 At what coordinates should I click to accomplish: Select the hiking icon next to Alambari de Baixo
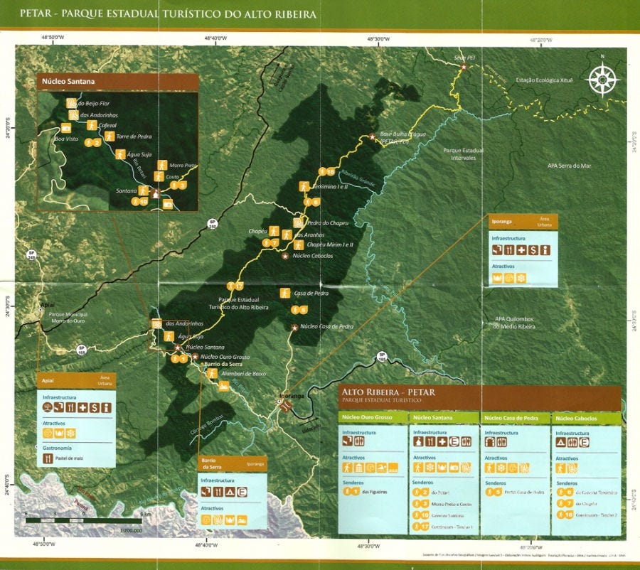[x=212, y=373]
